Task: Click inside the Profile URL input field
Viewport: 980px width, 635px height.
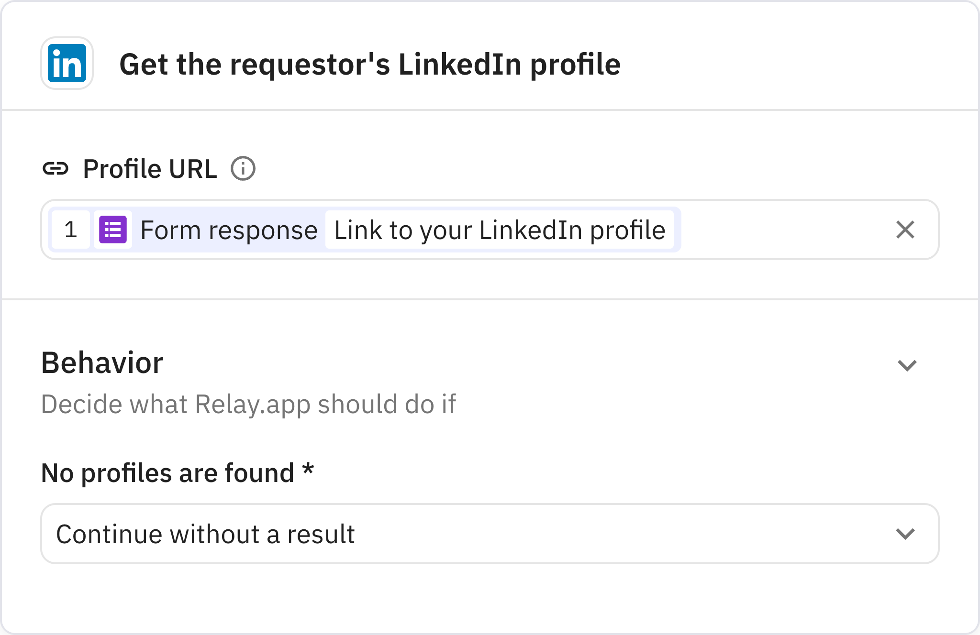Action: point(766,230)
